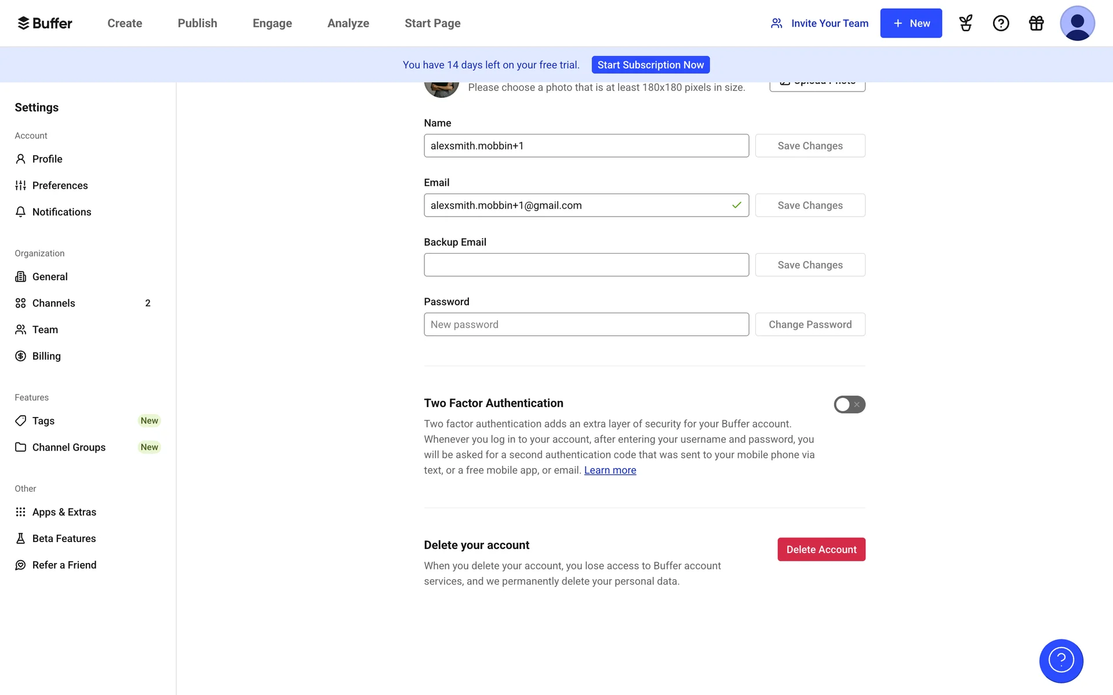Screen dimensions: 1113x695
Task: Open Channels settings
Action: pos(53,303)
